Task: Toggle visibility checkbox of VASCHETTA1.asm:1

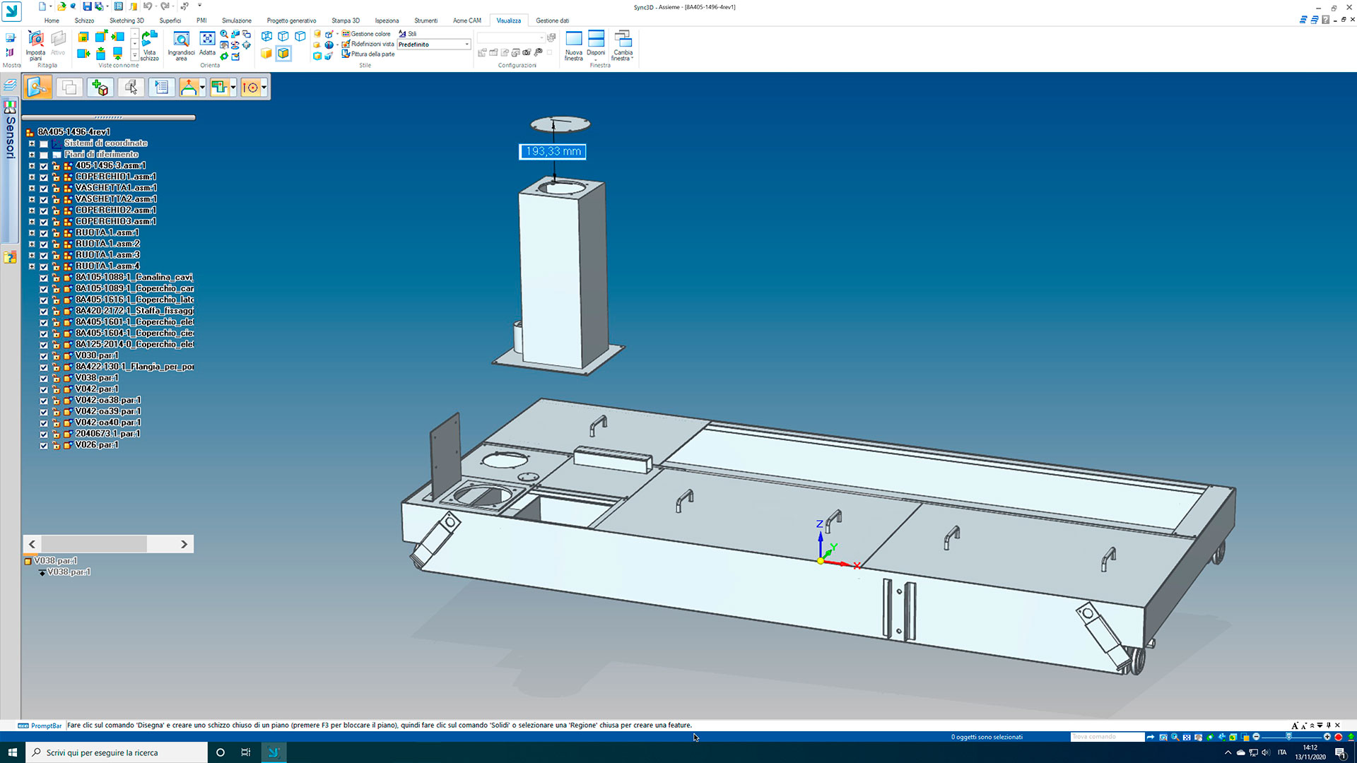Action: [44, 189]
